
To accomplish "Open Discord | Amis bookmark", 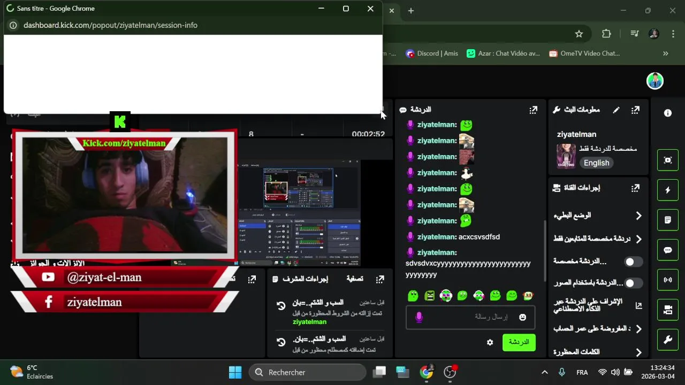I will click(432, 53).
